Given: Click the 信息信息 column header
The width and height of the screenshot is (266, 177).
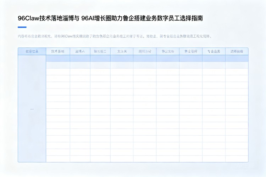Looking at the screenshot, I should click(x=32, y=51).
